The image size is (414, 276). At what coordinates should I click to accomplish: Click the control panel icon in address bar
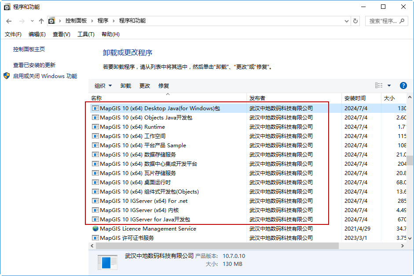52,21
